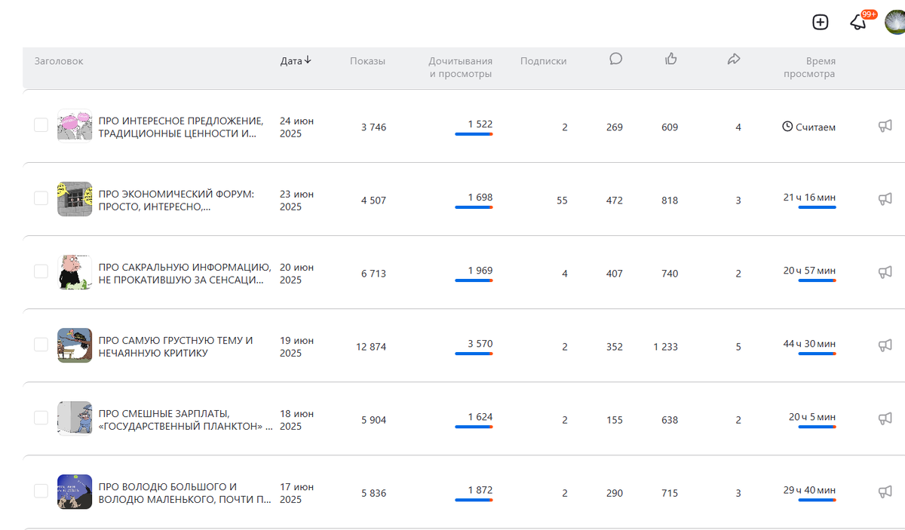Open article ПРО САМУЮ ГРУСТНУЮ ТЕМУ title
This screenshot has height=530, width=905.
click(x=176, y=346)
